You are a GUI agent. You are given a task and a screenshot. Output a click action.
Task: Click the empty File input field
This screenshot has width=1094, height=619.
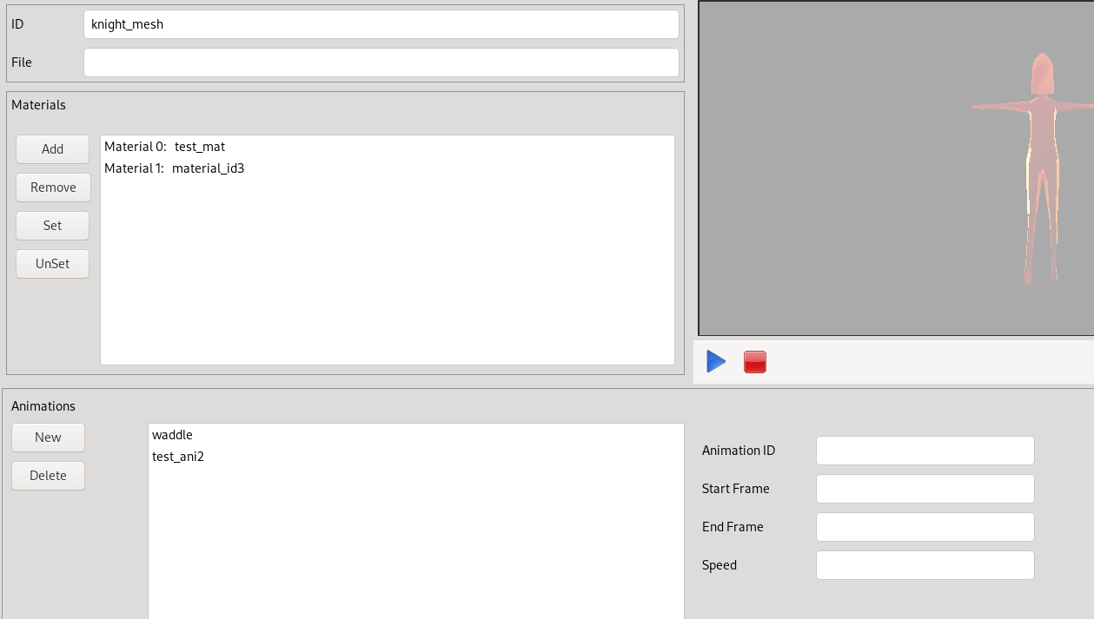pyautogui.click(x=381, y=63)
